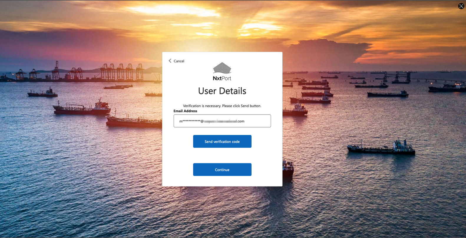The height and width of the screenshot is (238, 466).
Task: Open the screen capture icon in top-right corner
Action: [461, 6]
